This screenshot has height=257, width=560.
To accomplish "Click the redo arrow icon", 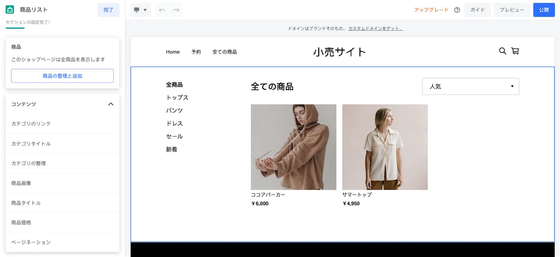I will coord(176,9).
